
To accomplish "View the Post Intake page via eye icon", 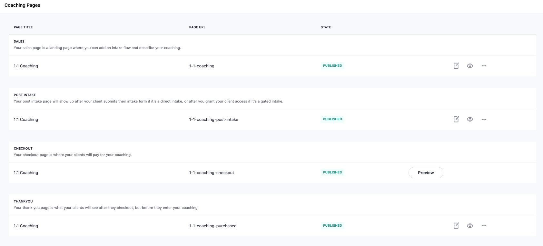I will tap(470, 119).
